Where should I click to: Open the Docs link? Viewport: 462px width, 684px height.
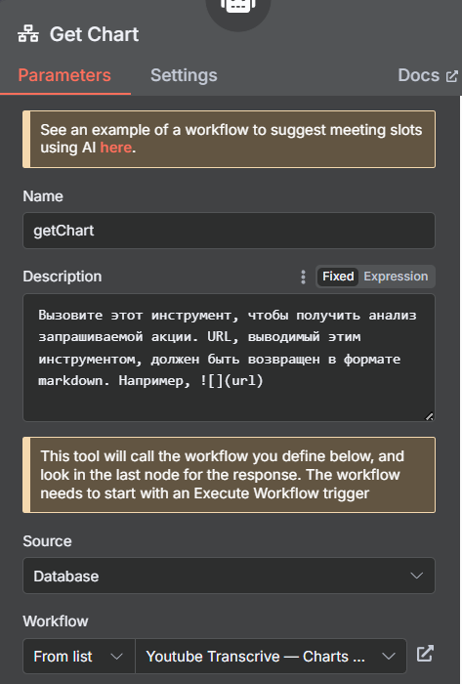pos(418,75)
